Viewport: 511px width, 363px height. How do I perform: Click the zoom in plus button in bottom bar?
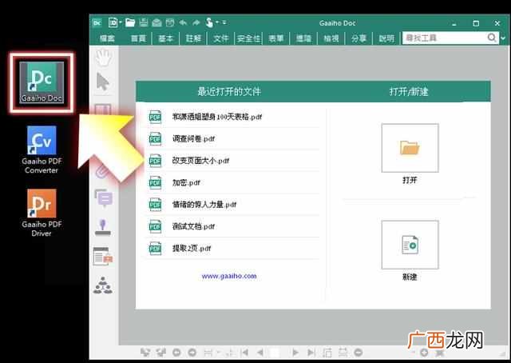424,353
